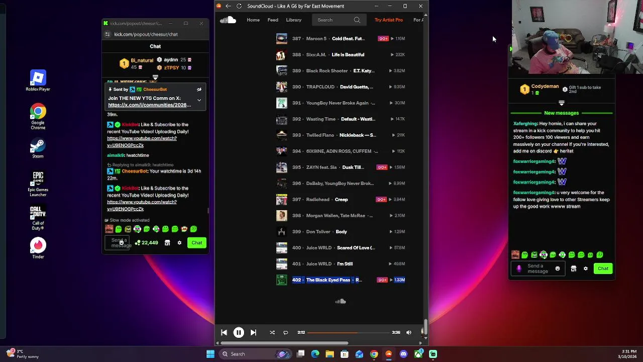Screen dimensions: 643x362
Task: Open Discord from the taskbar
Action: pos(403,354)
